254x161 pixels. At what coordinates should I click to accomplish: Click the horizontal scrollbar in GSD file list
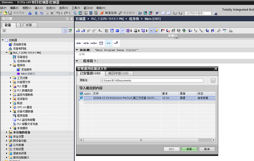point(141,140)
